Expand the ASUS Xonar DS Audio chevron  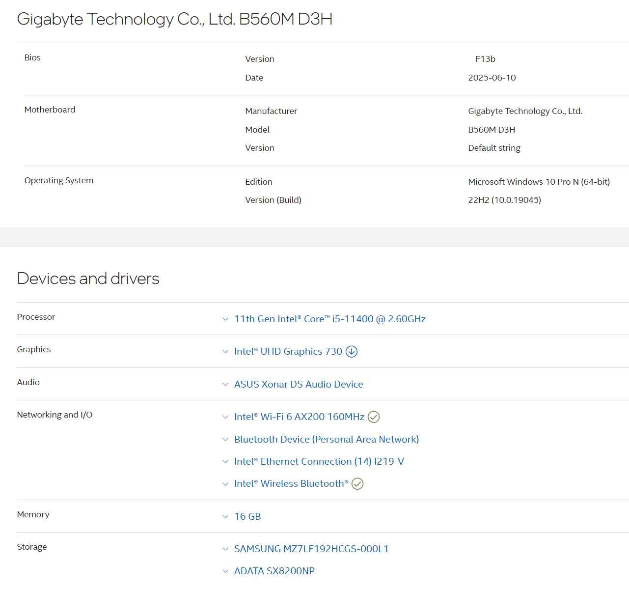(x=225, y=385)
